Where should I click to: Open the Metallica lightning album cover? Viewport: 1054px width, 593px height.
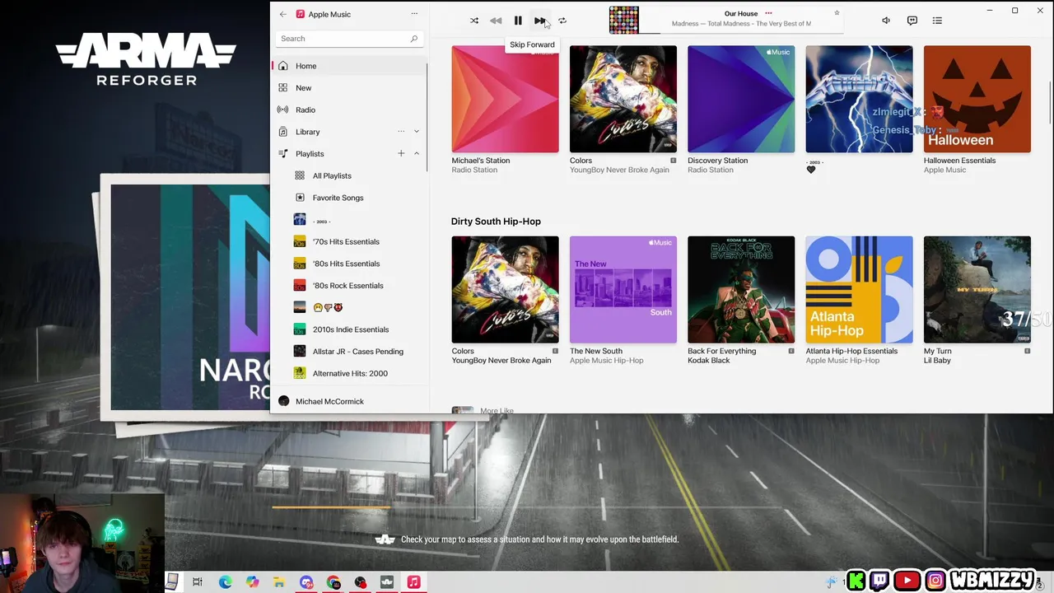859,99
